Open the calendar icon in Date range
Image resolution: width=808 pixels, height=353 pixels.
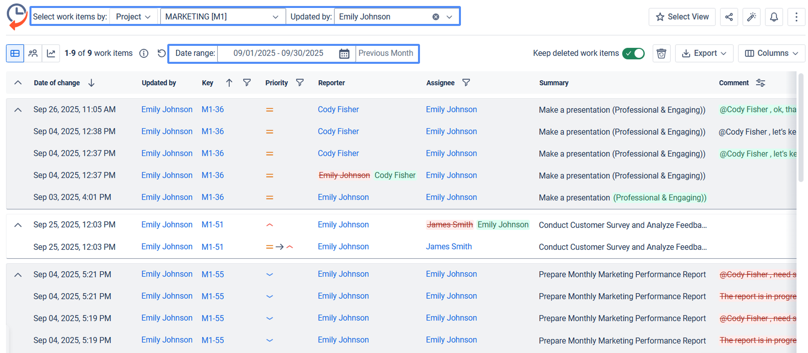pos(344,53)
